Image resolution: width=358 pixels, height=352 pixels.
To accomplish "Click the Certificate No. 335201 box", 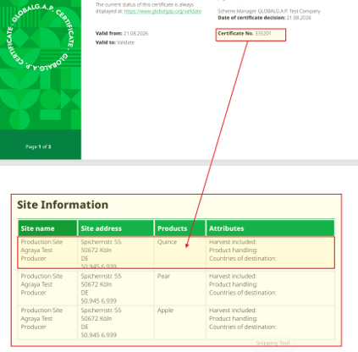I will click(x=251, y=35).
